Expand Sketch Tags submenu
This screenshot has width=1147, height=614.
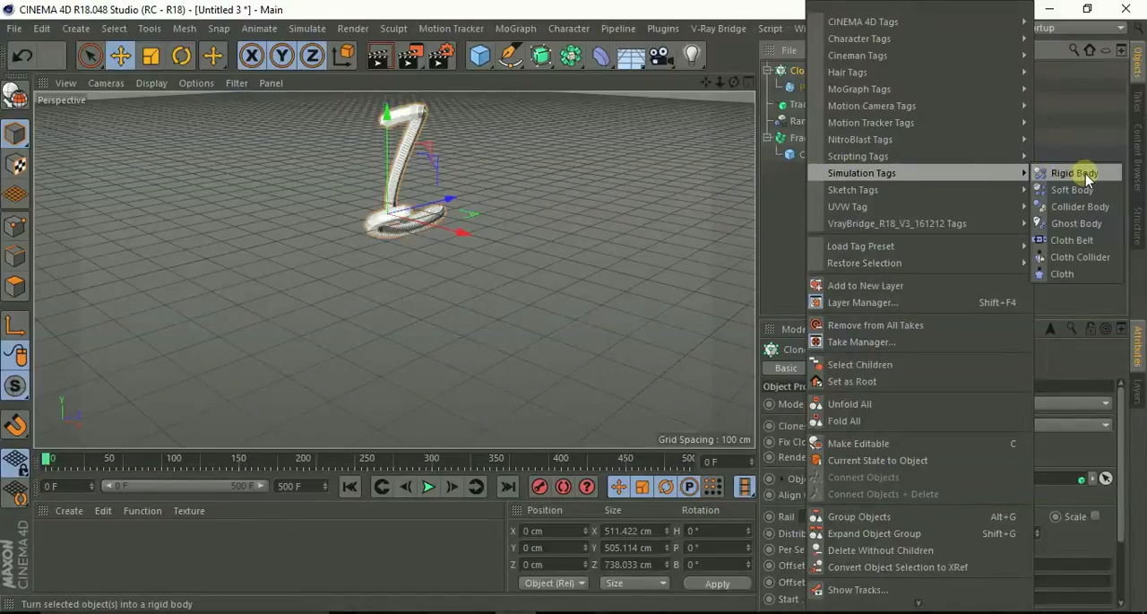pos(921,190)
